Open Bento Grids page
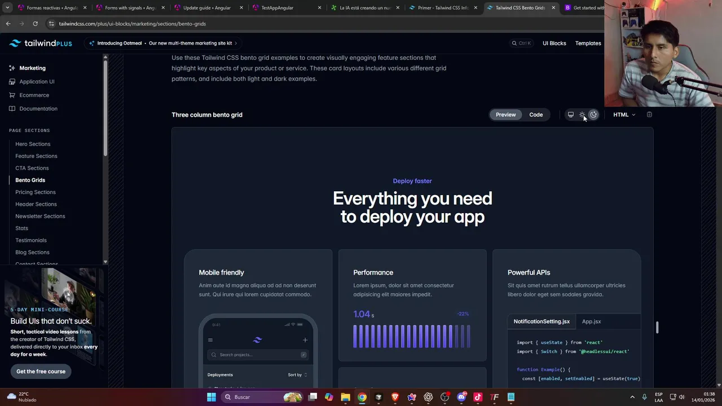 [x=30, y=180]
